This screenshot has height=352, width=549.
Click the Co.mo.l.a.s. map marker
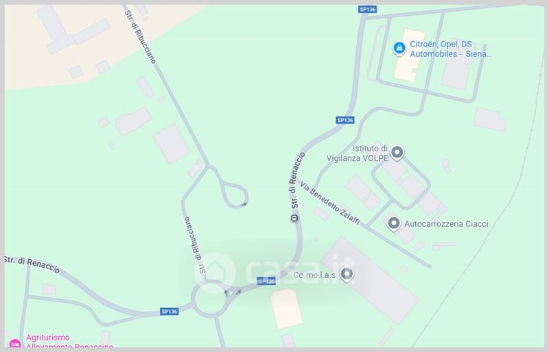[x=347, y=275]
